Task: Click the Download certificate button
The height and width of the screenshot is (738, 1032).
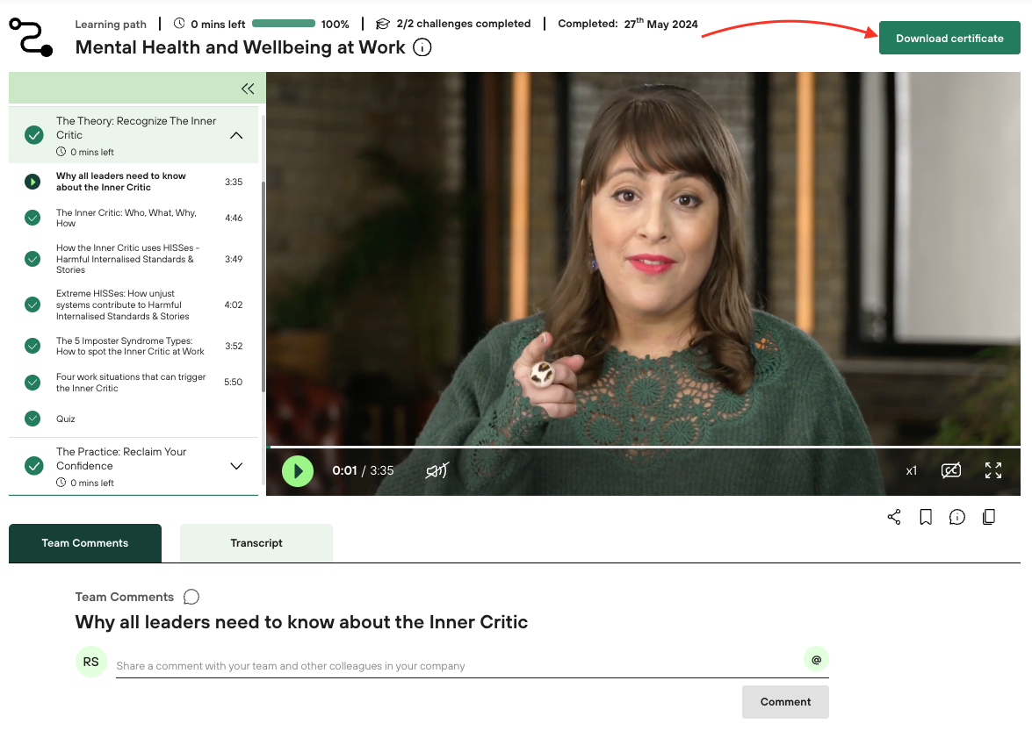Action: point(949,39)
